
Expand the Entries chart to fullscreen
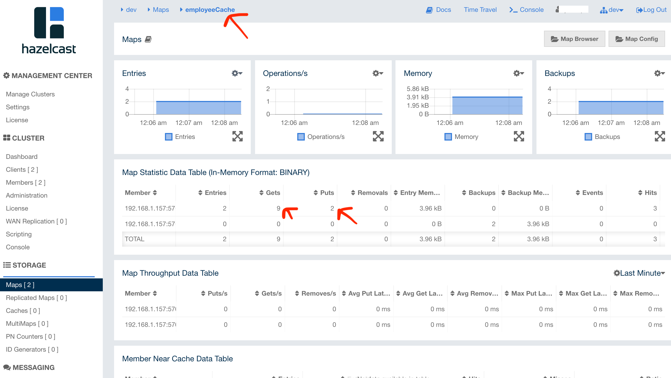pyautogui.click(x=237, y=136)
